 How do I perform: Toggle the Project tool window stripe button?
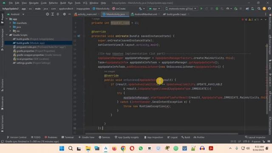point(2,18)
